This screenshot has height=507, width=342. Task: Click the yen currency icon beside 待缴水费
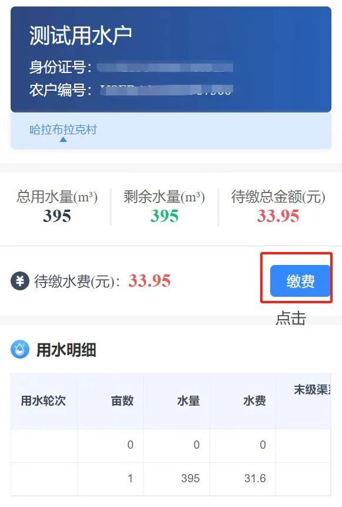point(20,281)
